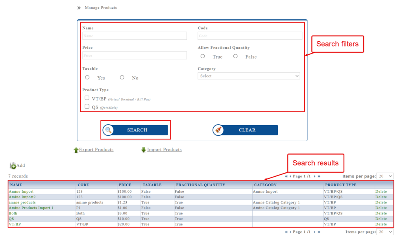Go to last page using top pager arrow

pos(319,177)
